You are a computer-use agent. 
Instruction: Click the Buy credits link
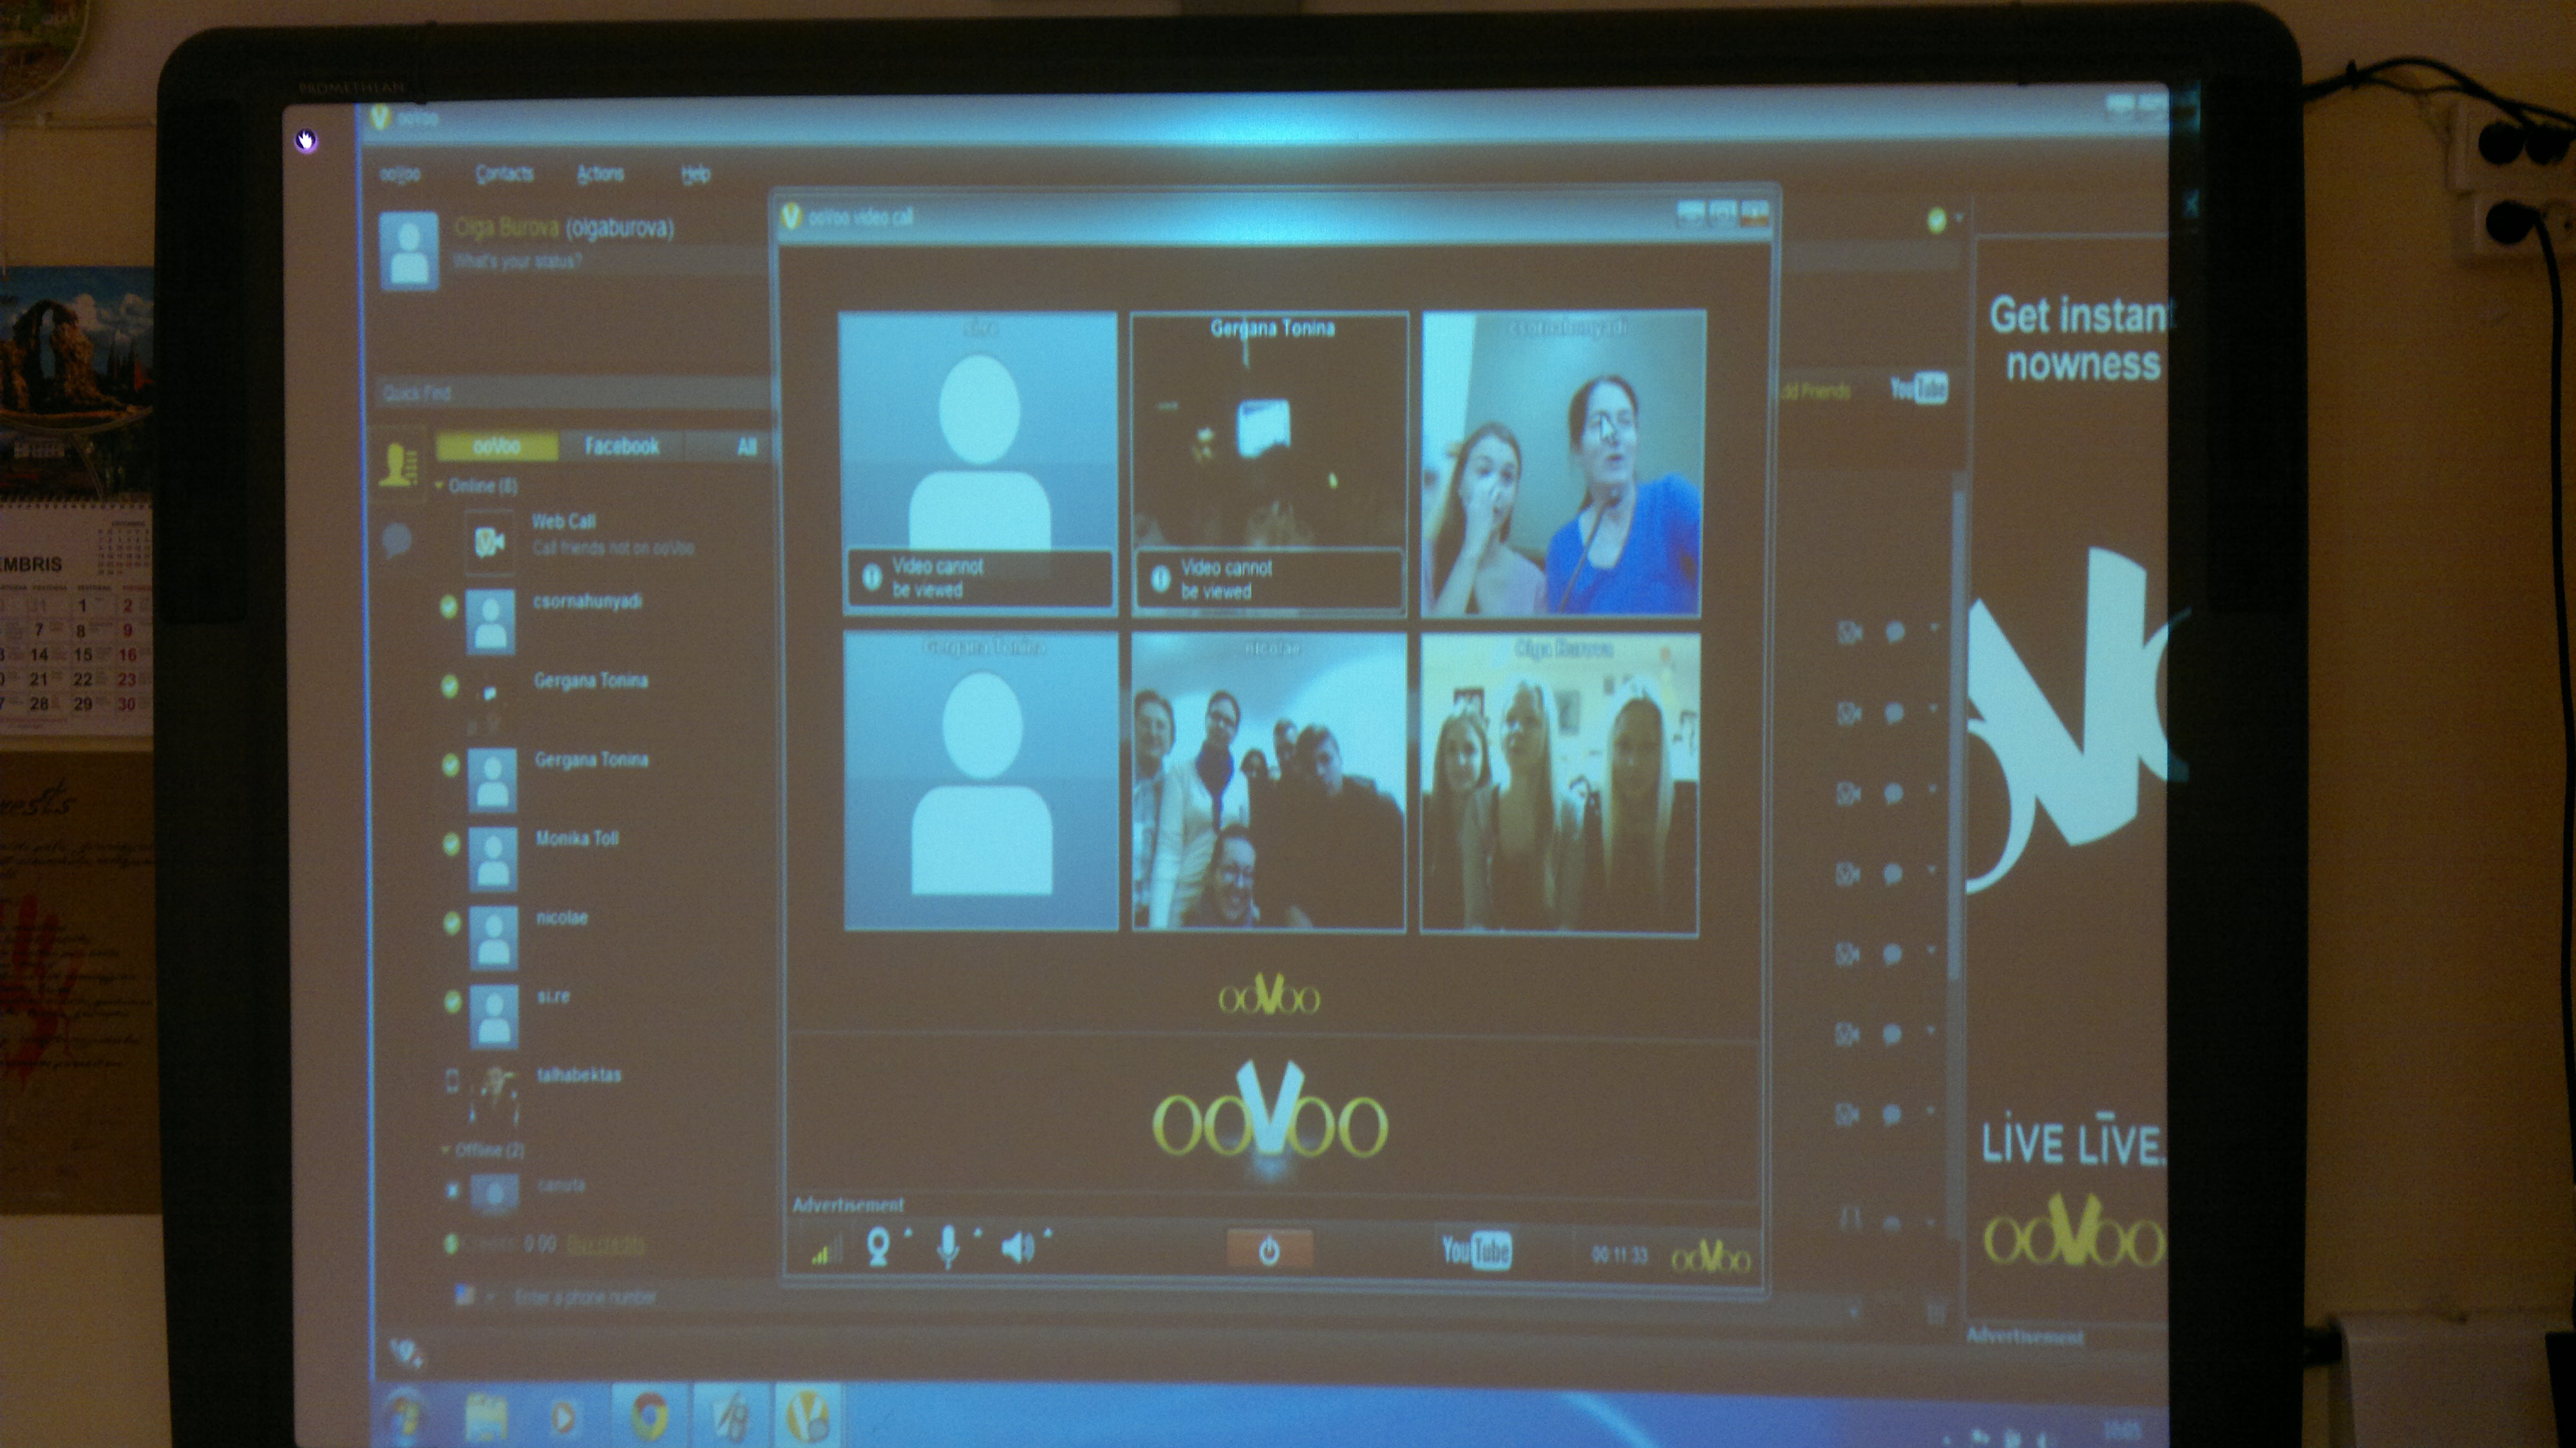click(605, 1243)
